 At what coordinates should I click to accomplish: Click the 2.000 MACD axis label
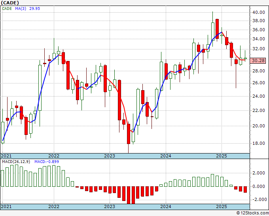pyautogui.click(x=260, y=173)
